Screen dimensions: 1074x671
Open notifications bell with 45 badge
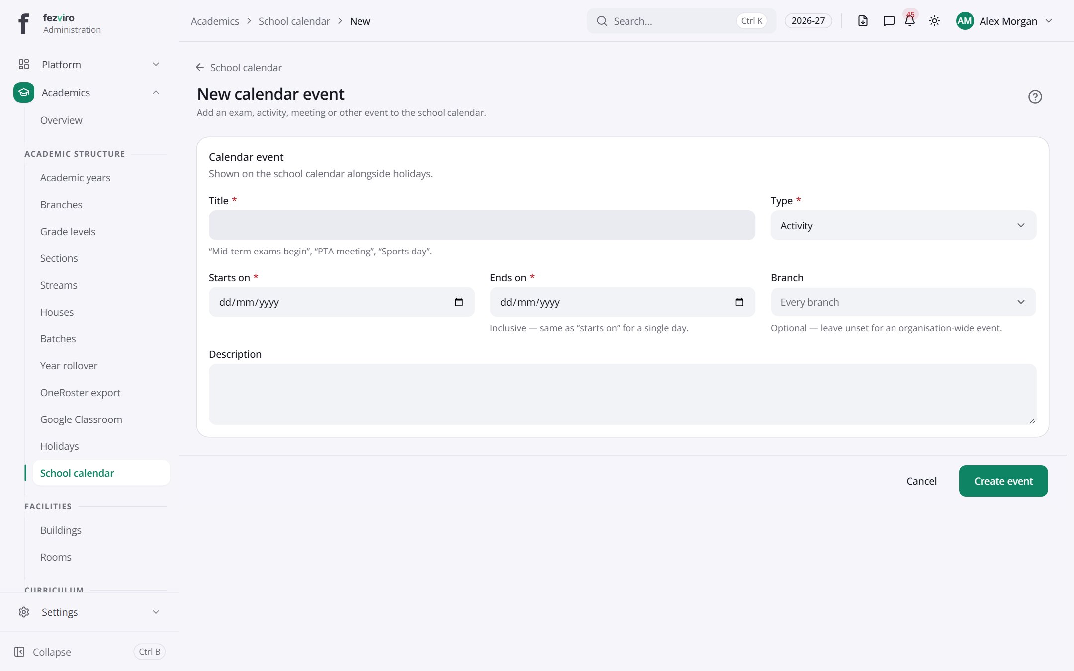[x=910, y=21]
